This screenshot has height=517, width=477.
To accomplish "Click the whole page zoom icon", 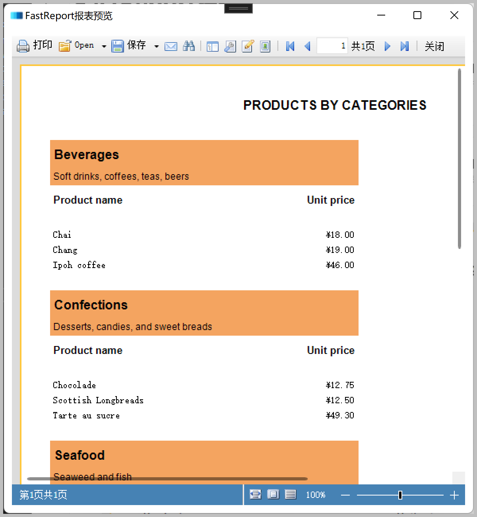I will [x=273, y=494].
